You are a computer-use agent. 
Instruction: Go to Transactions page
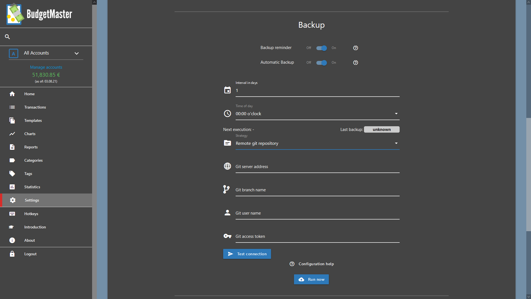46,107
